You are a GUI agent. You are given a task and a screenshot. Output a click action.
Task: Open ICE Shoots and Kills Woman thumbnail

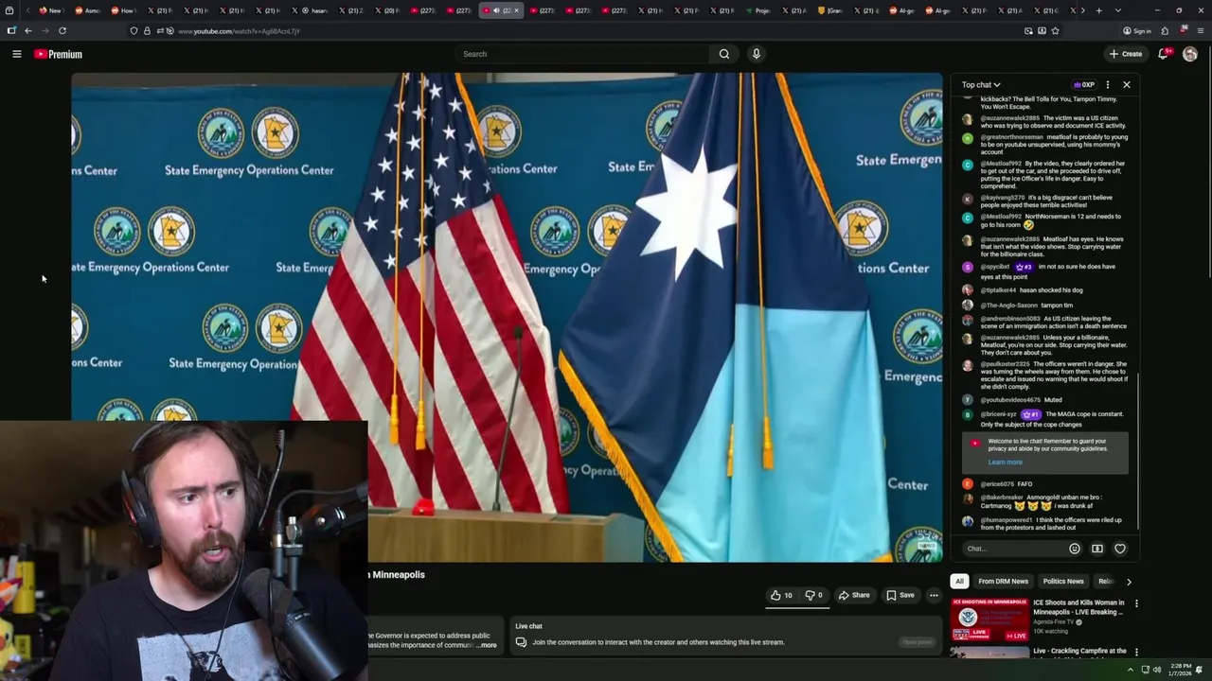tap(989, 620)
